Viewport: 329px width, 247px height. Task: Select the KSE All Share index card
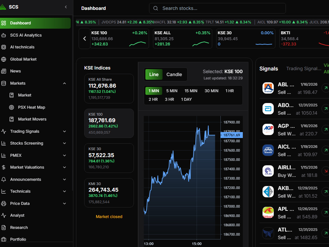point(109,88)
